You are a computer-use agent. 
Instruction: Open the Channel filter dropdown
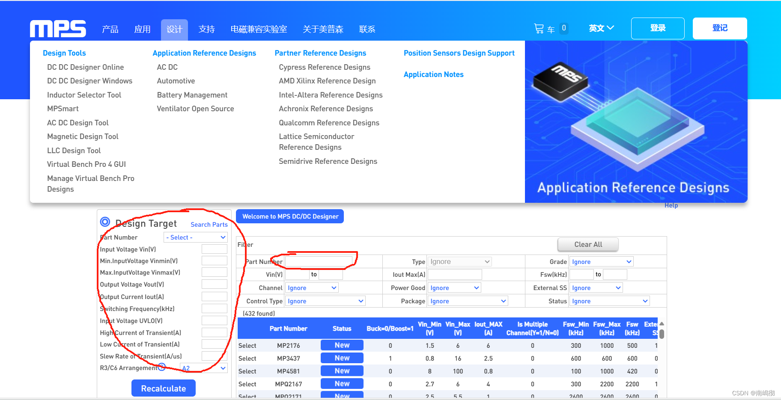coord(312,288)
